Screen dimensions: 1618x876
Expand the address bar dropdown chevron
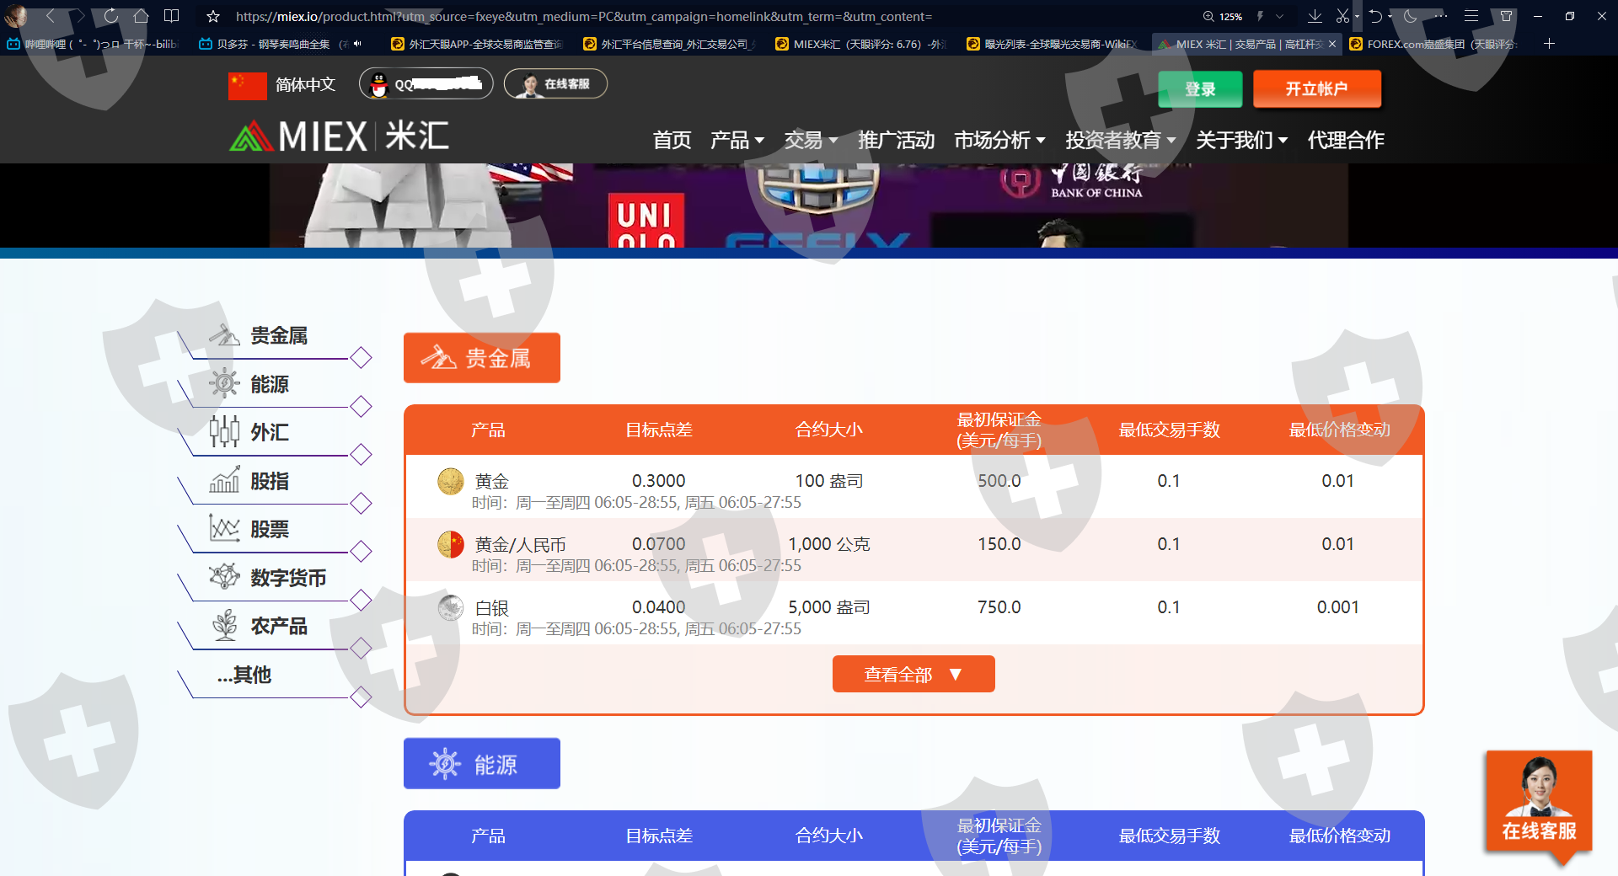coord(1279,16)
